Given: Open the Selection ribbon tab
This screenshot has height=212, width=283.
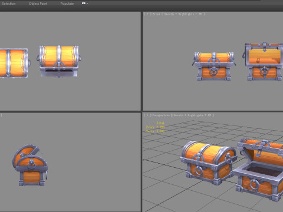Looking at the screenshot, I should pyautogui.click(x=9, y=4).
